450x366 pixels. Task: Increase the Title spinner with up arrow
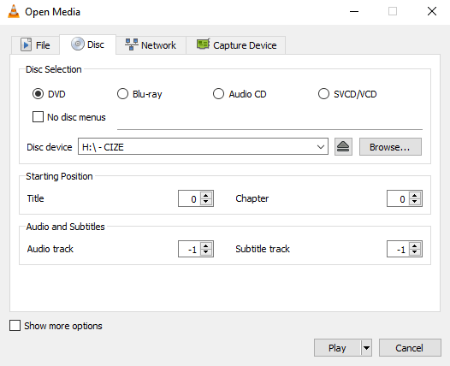coord(206,195)
